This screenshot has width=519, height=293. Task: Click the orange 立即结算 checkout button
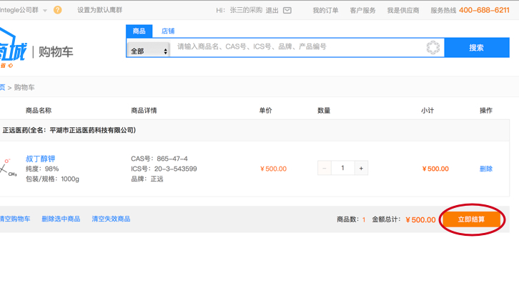click(x=471, y=219)
